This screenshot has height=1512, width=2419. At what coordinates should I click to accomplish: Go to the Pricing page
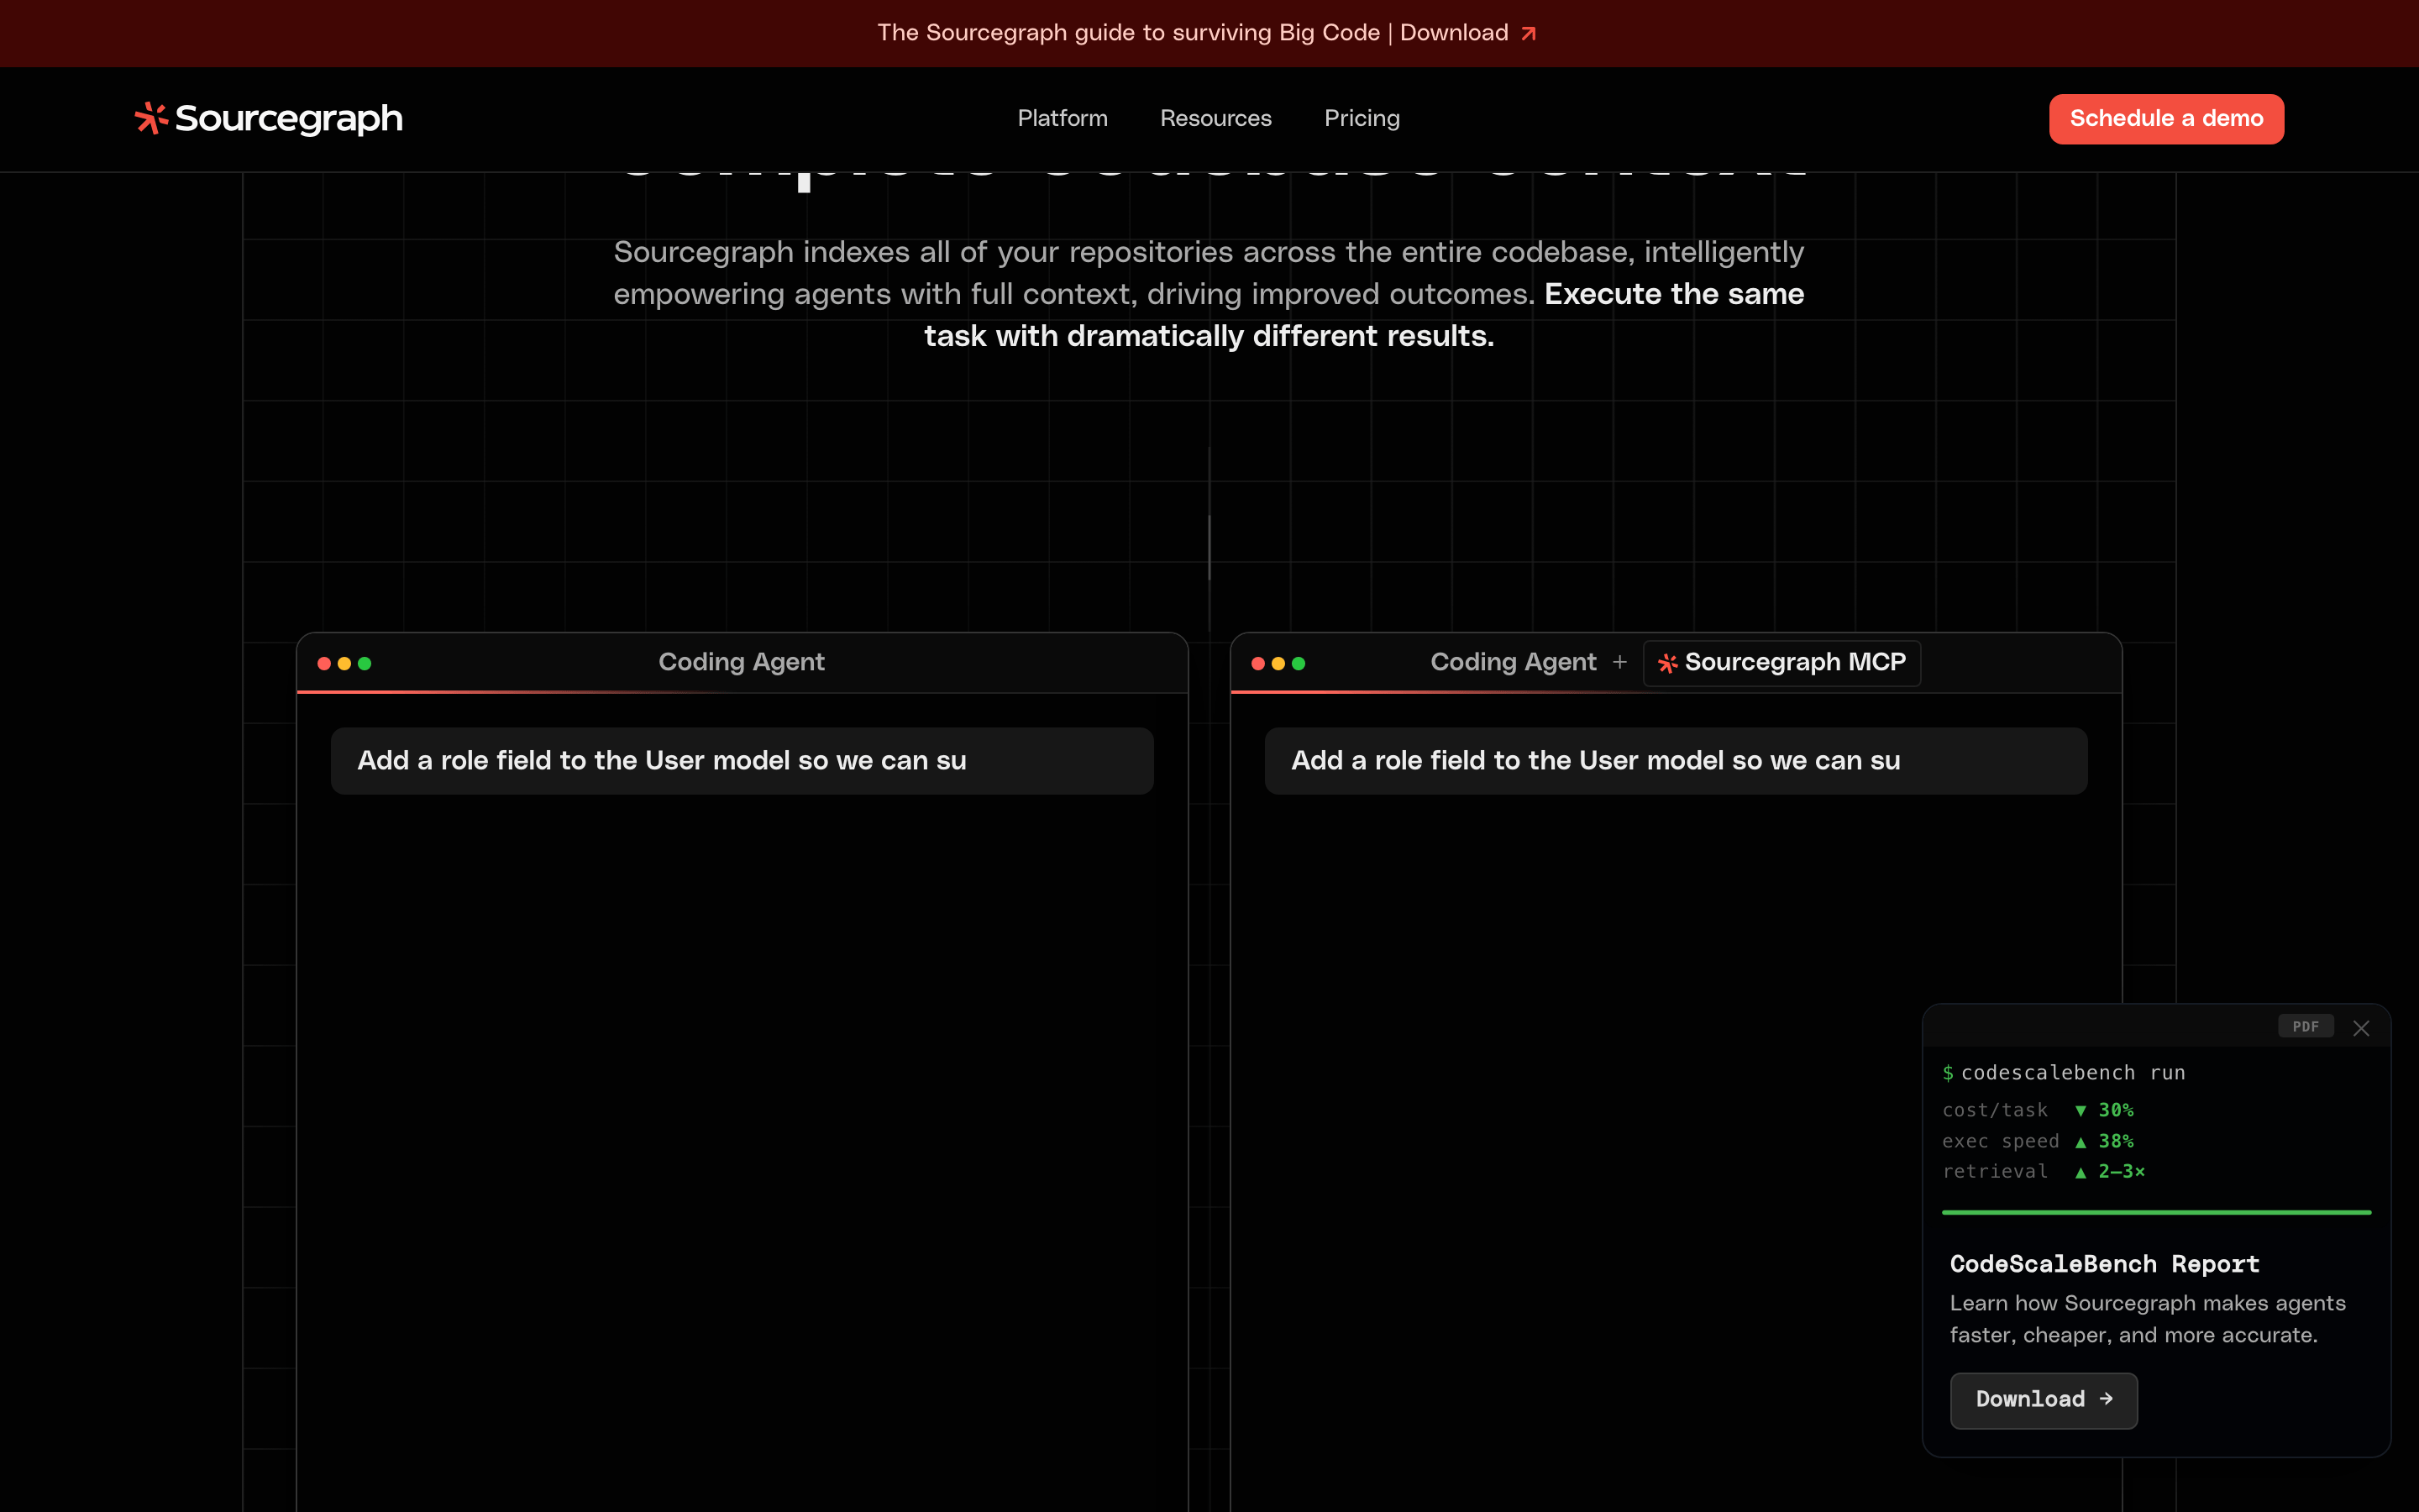point(1362,118)
